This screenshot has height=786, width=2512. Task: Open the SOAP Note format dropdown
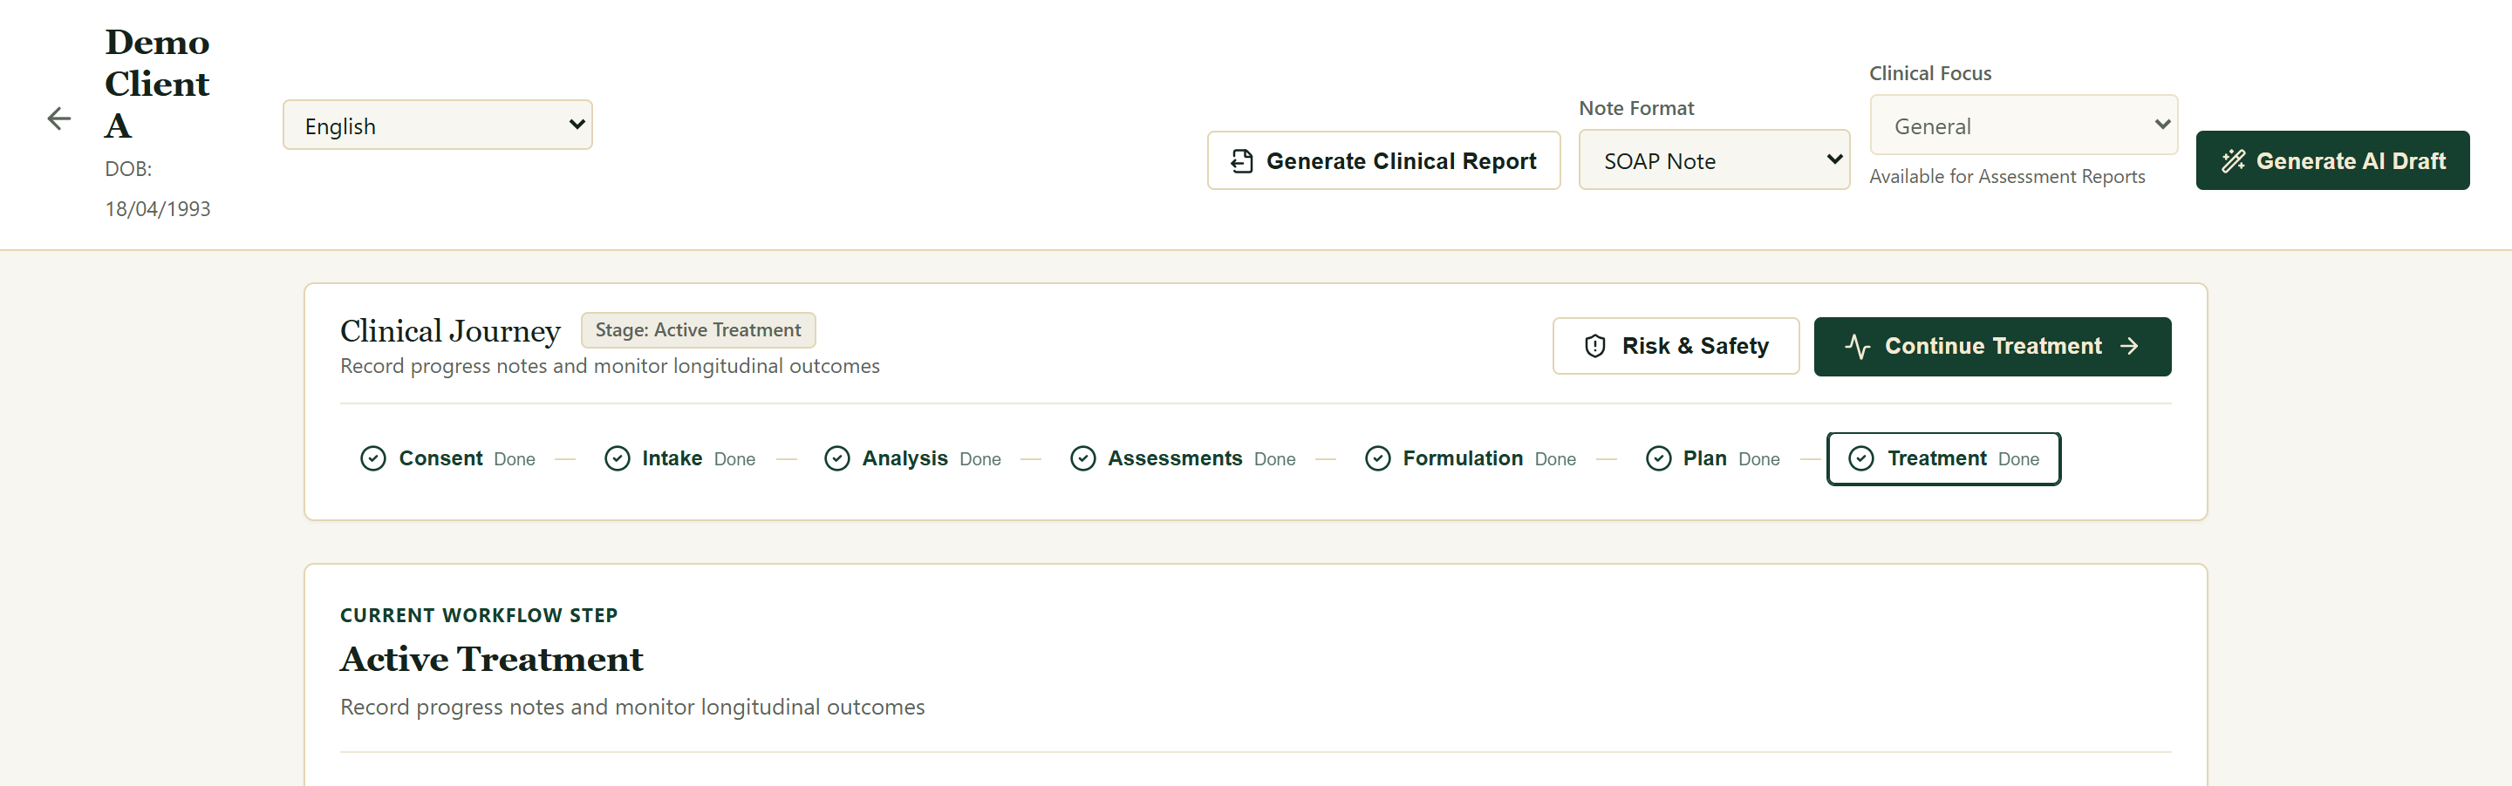click(x=1714, y=160)
